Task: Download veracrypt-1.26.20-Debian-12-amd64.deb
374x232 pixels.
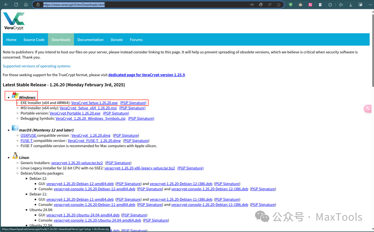Action: (80, 184)
